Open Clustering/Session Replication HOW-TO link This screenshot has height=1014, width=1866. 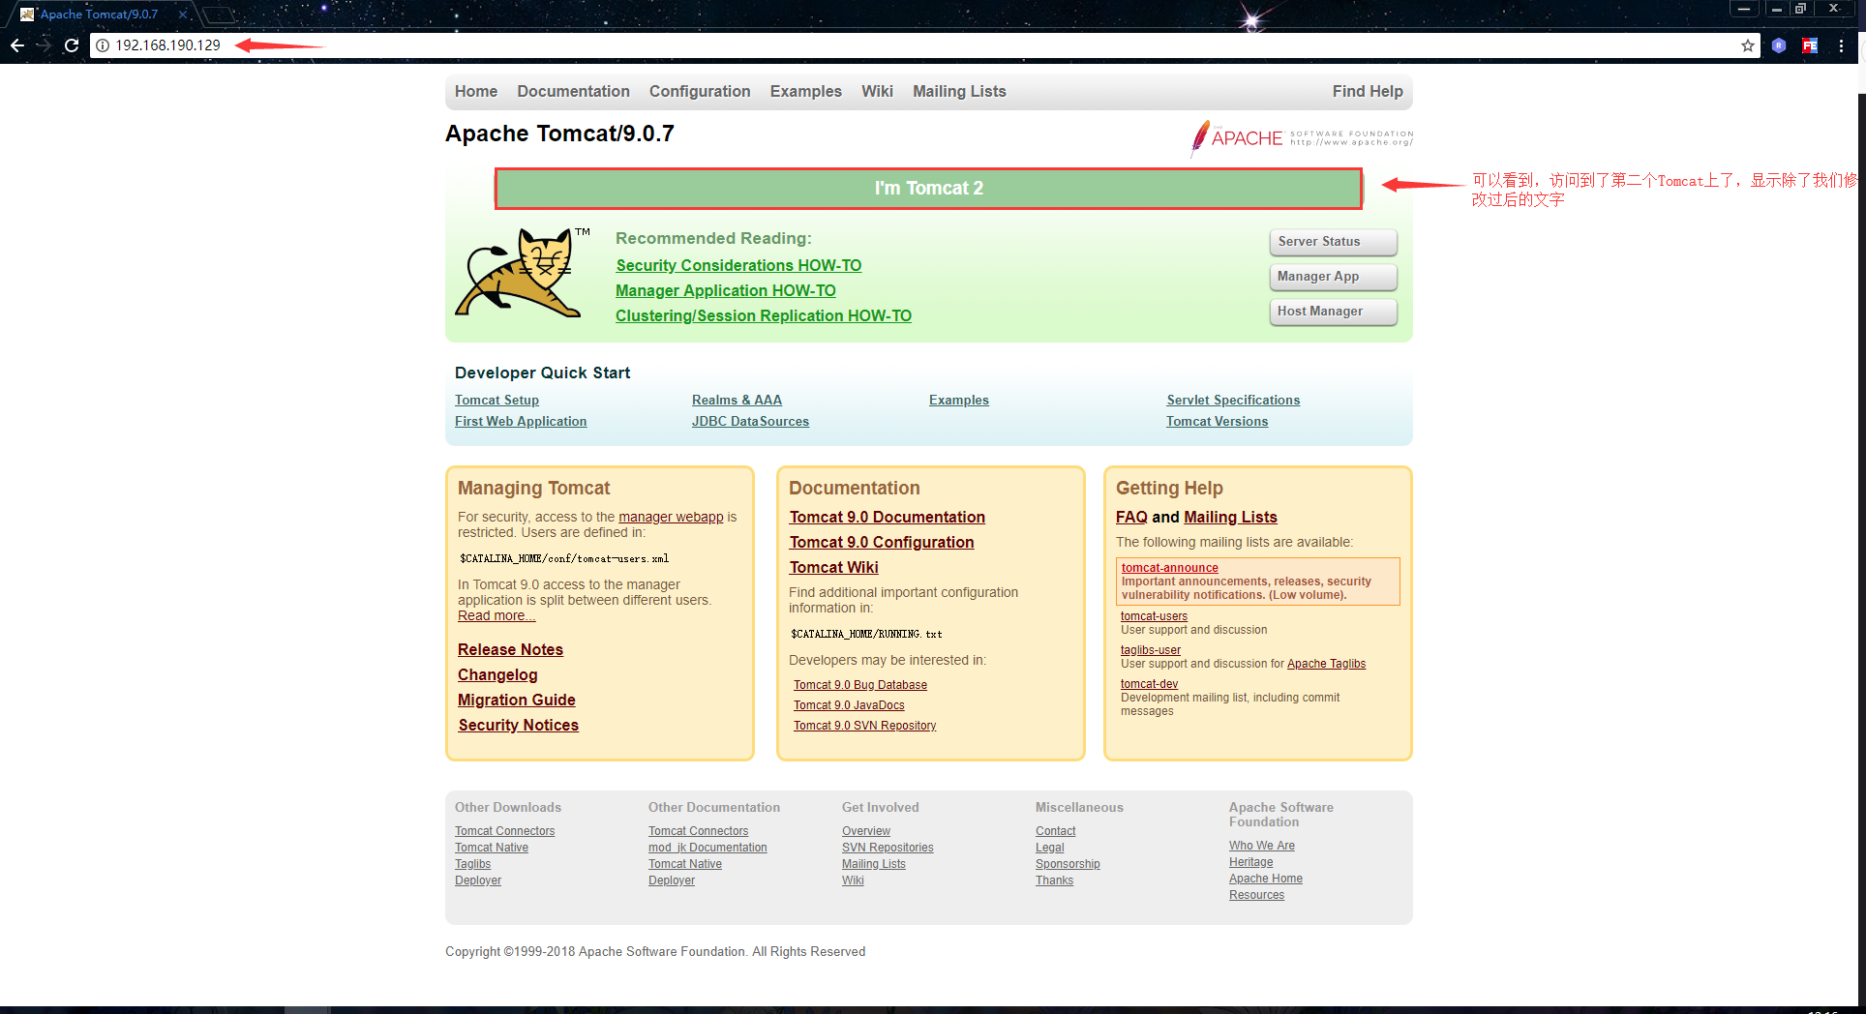(764, 316)
